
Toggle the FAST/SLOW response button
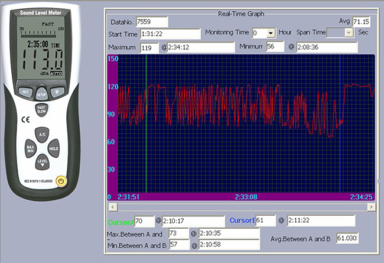tap(41, 111)
